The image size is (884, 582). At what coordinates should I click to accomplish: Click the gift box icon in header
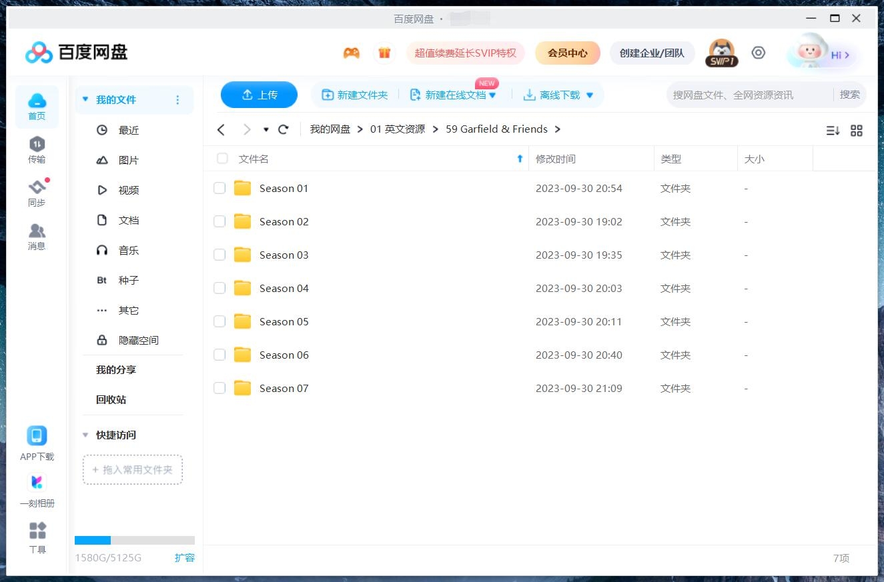[x=384, y=53]
